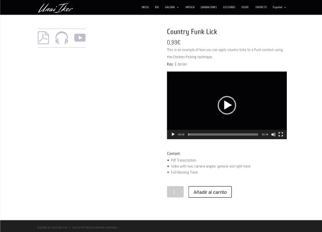Image resolution: width=322 pixels, height=232 pixels.
Task: Click the headphones audio icon
Action: tap(62, 38)
